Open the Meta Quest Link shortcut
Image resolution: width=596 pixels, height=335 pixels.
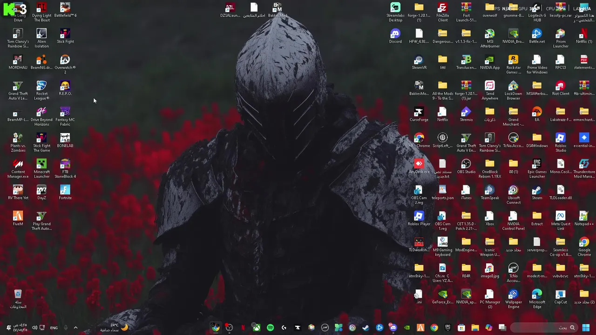point(561,221)
